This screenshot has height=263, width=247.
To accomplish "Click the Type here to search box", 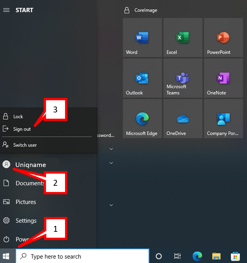I will click(x=82, y=256).
